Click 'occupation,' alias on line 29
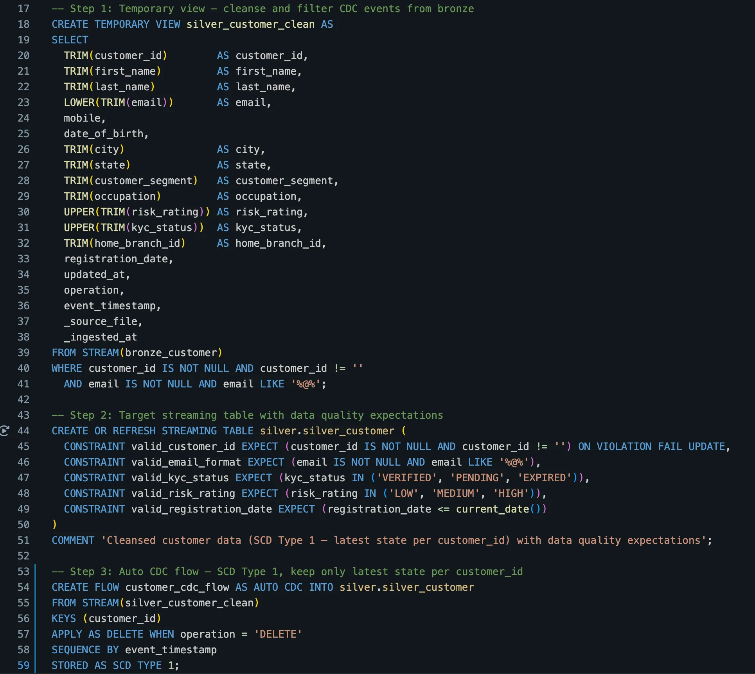 [269, 196]
